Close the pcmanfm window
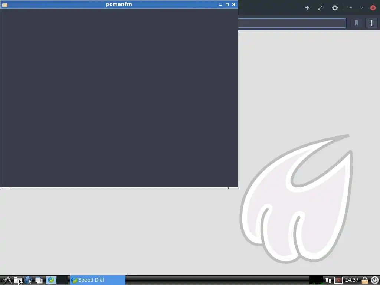 (234, 4)
